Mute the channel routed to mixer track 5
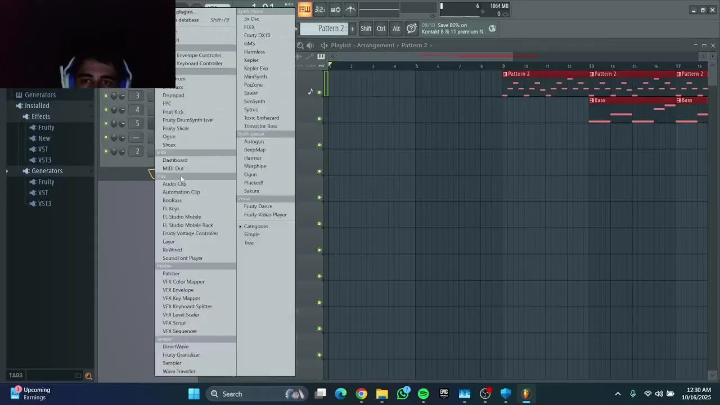Screen dimensions: 720x405 click(x=106, y=123)
